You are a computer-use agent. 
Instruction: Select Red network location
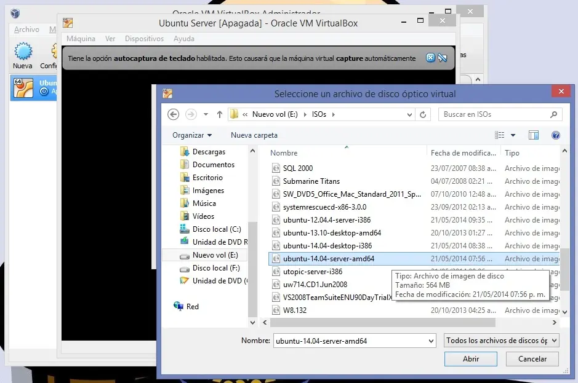click(x=193, y=306)
